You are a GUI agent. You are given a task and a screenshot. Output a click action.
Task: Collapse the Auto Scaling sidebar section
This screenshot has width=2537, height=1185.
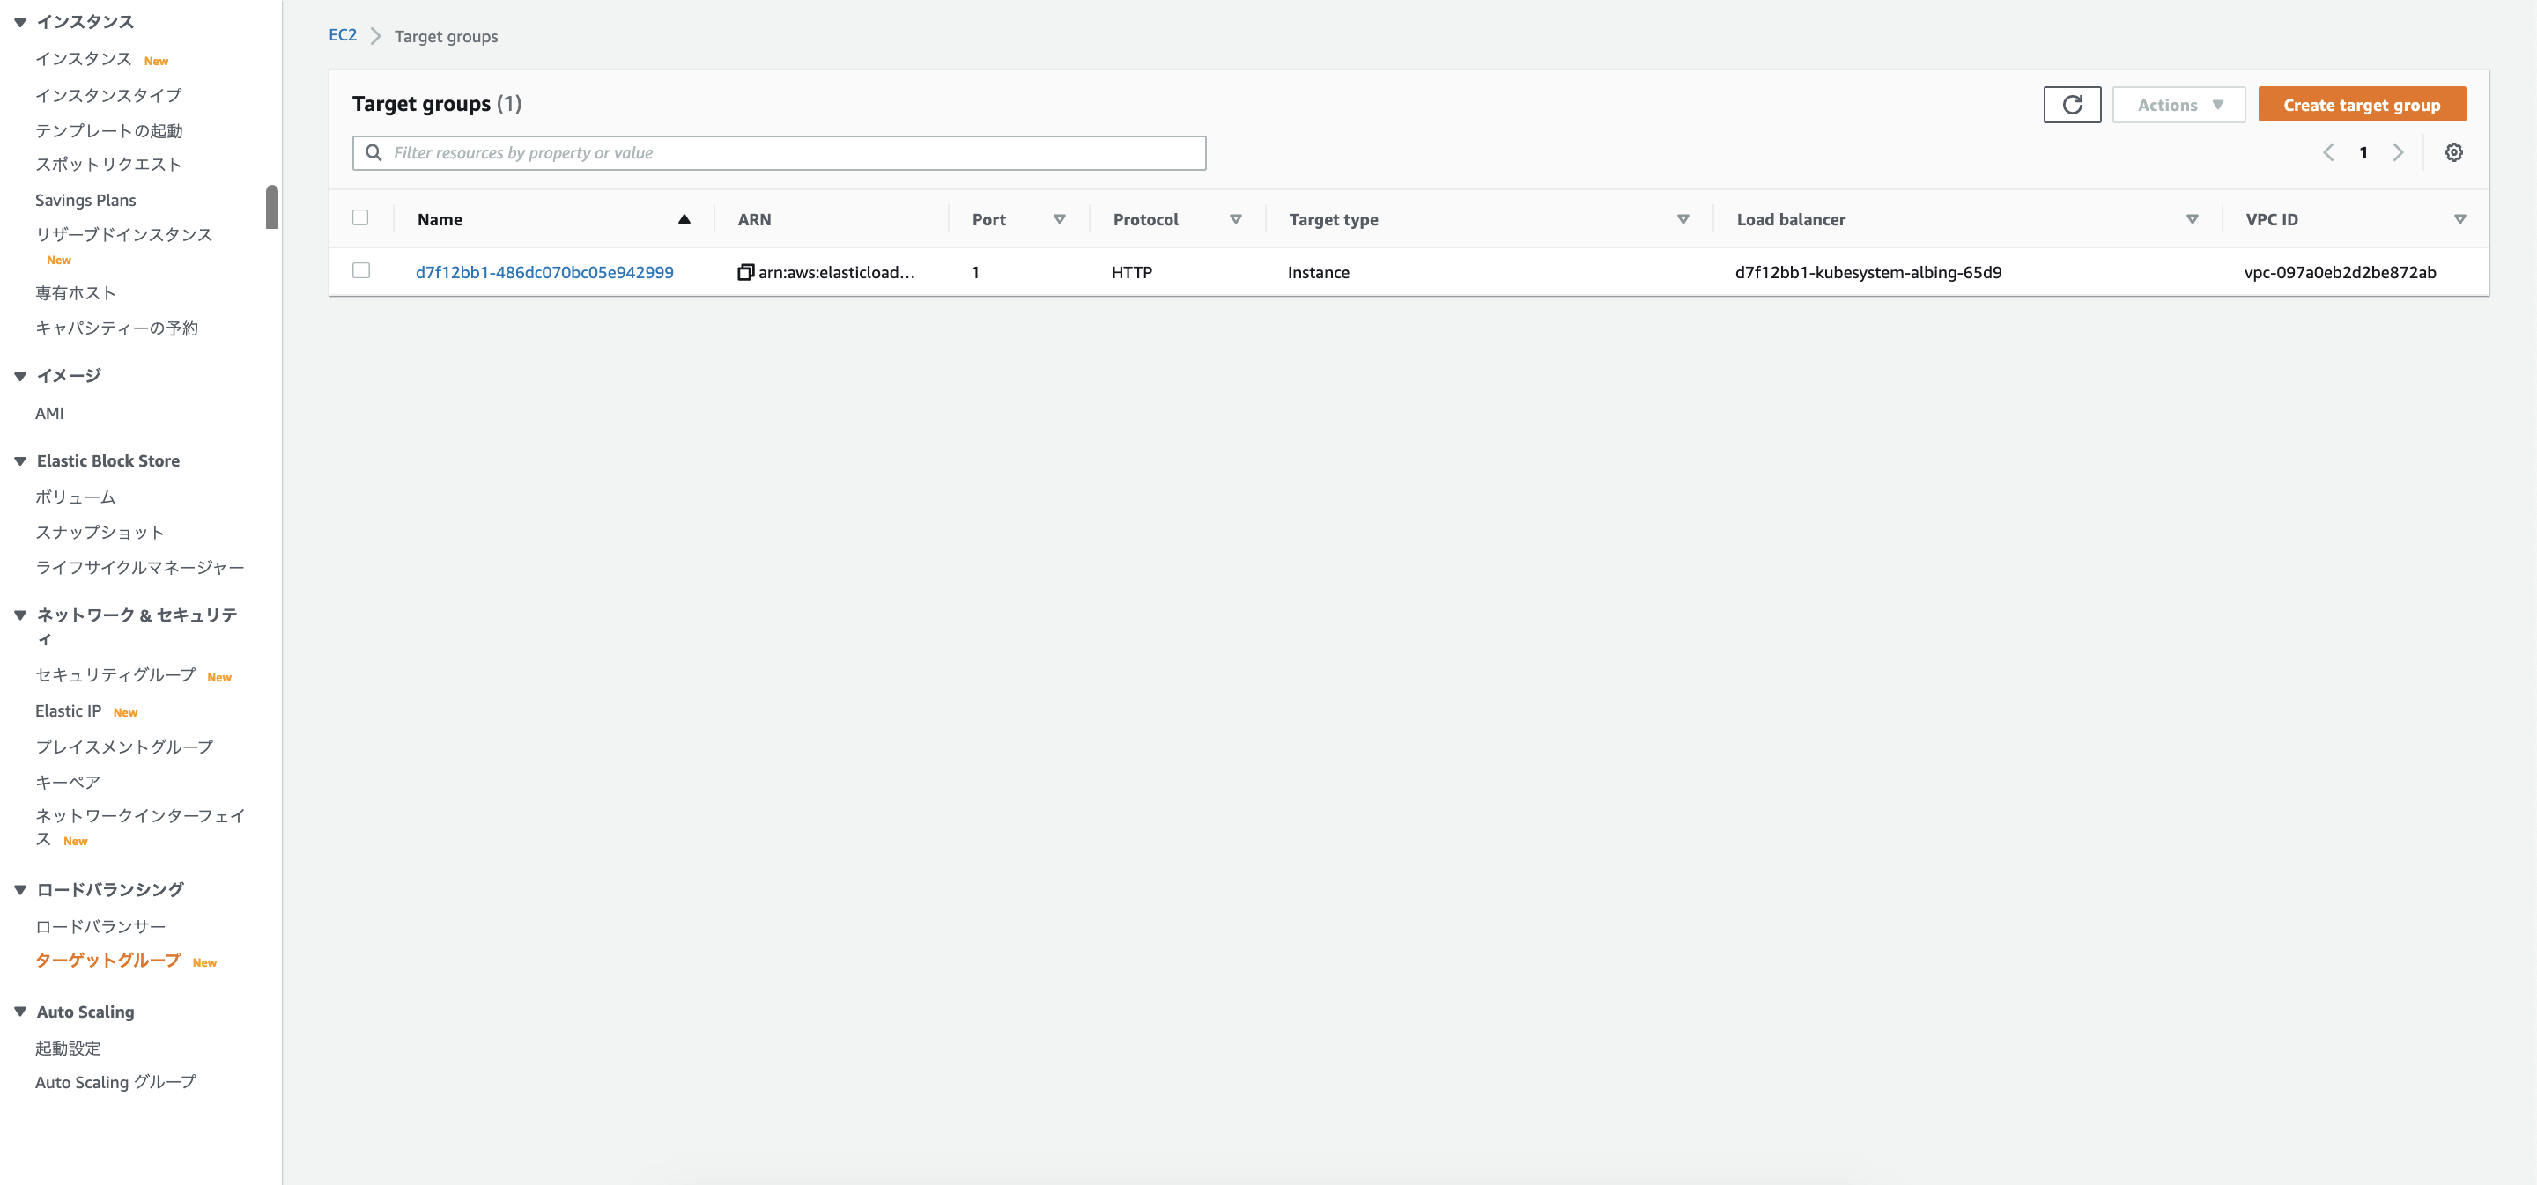tap(19, 1012)
